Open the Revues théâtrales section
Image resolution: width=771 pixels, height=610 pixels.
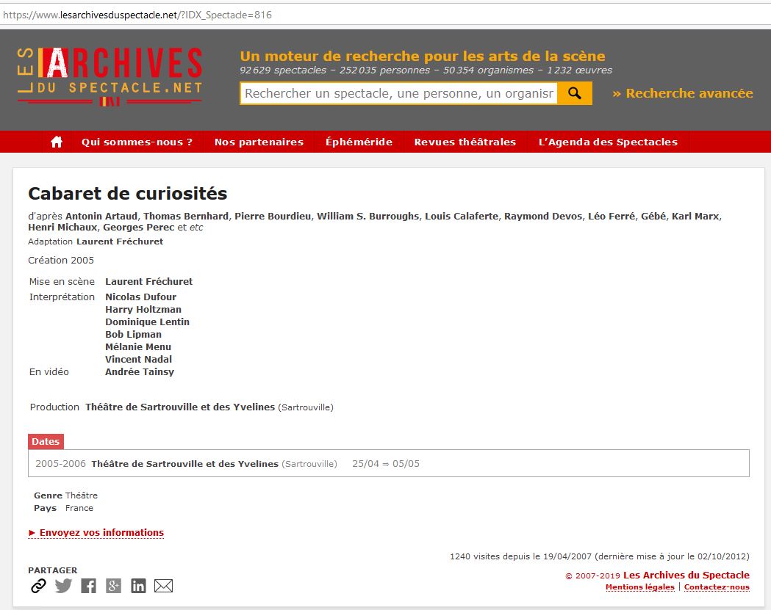pos(465,142)
